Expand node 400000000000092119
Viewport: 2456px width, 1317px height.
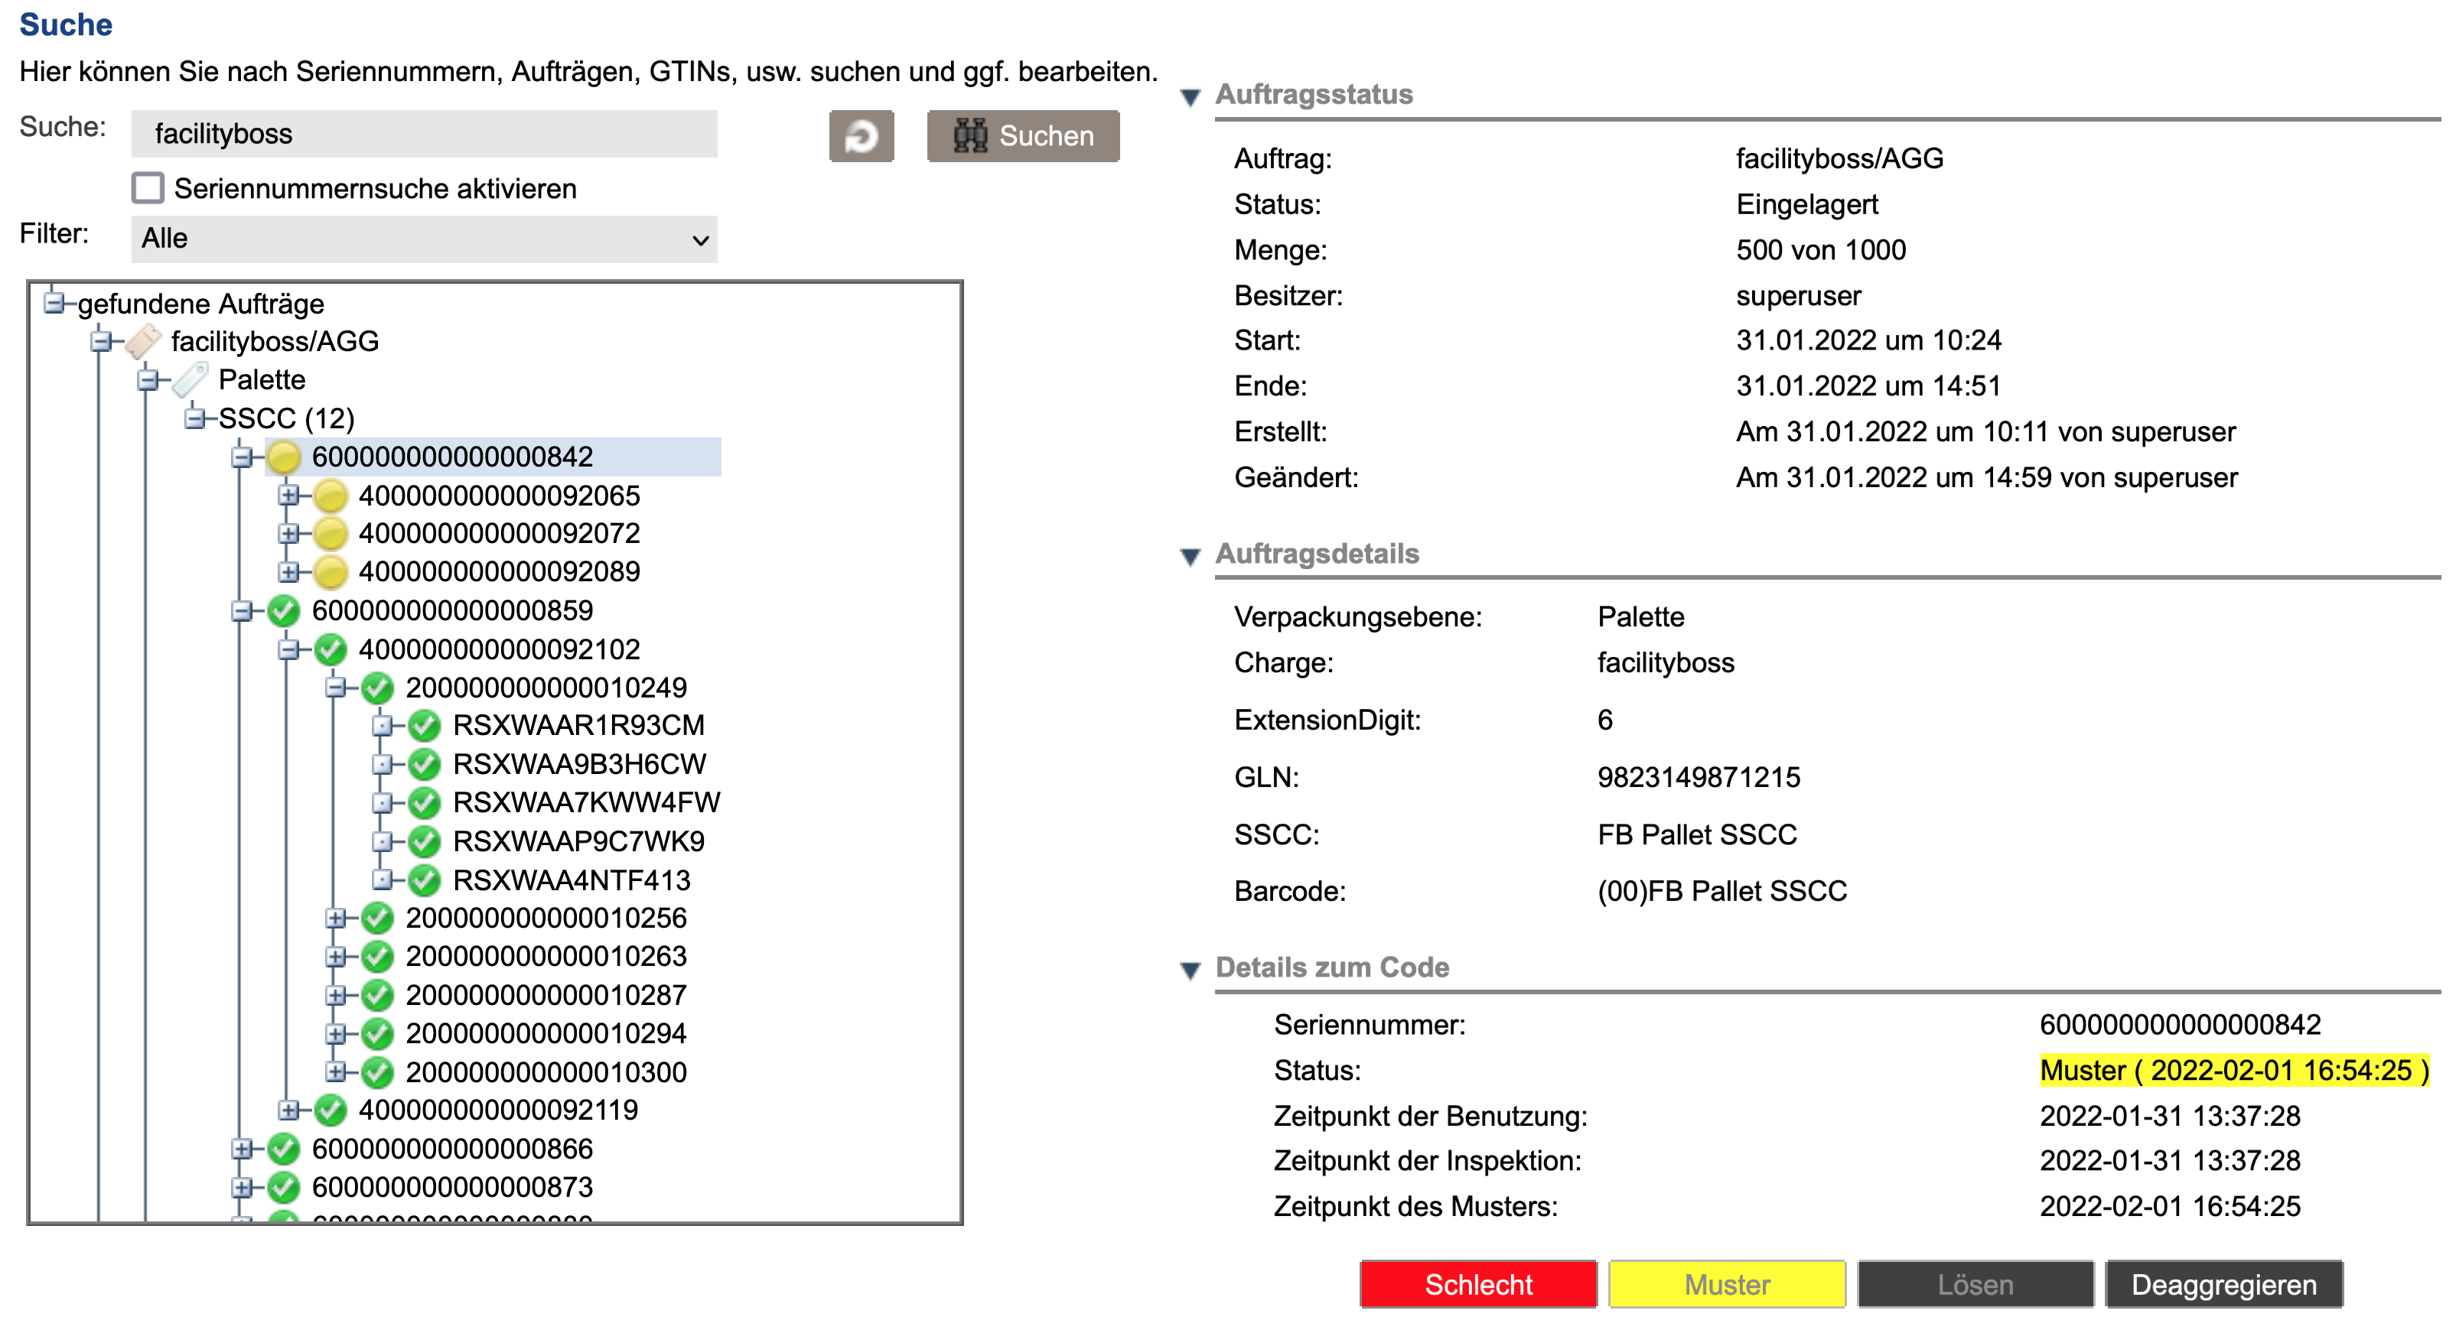click(x=288, y=1111)
